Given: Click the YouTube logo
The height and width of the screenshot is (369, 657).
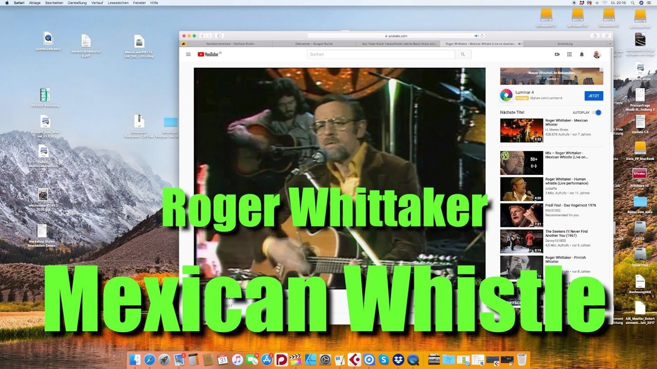Looking at the screenshot, I should (209, 54).
